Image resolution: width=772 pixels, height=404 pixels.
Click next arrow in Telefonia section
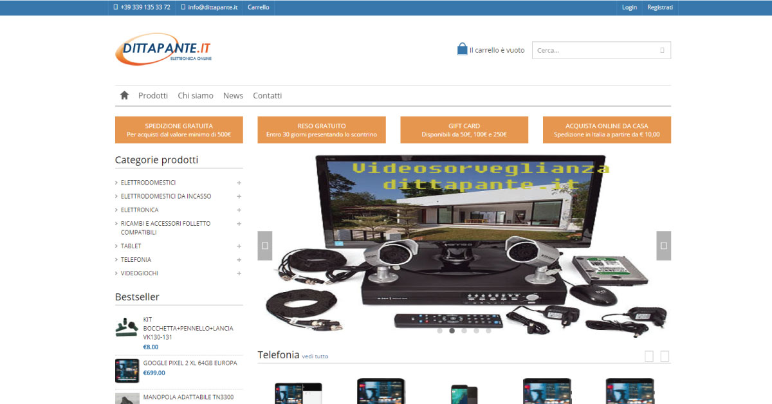(x=665, y=356)
